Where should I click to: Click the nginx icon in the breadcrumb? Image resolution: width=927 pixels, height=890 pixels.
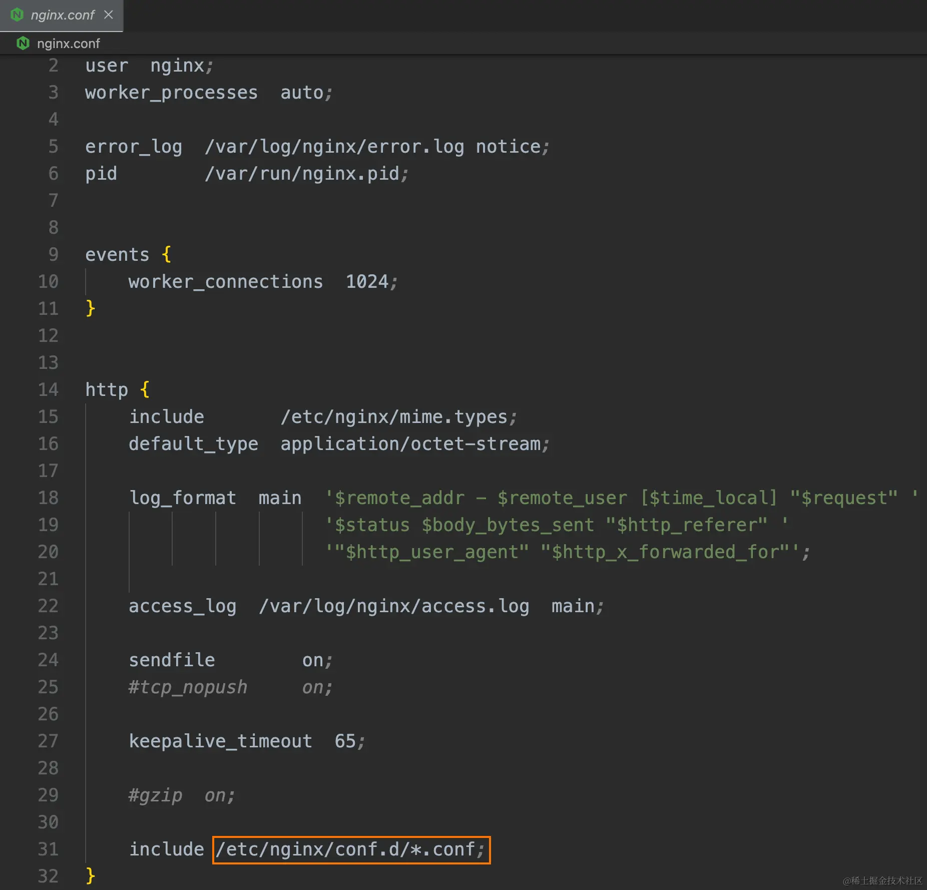23,44
